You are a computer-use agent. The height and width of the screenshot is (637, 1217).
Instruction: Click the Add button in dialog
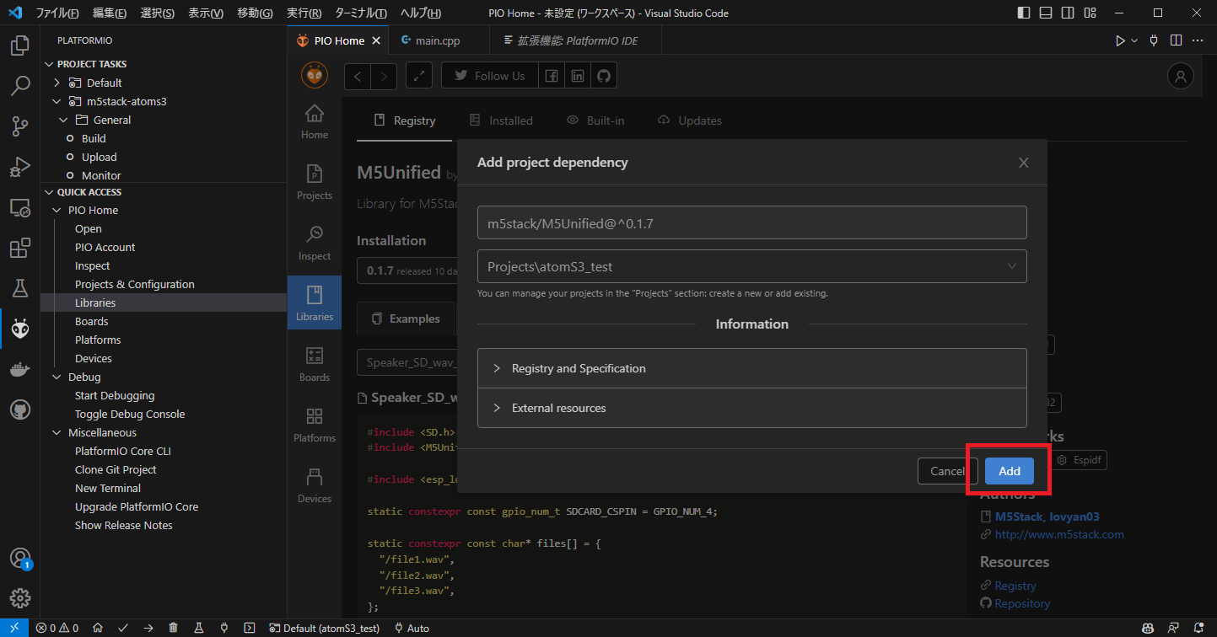pos(1010,471)
